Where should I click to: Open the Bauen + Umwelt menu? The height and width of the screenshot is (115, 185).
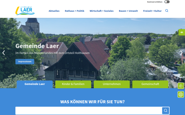pyautogui.click(x=128, y=11)
